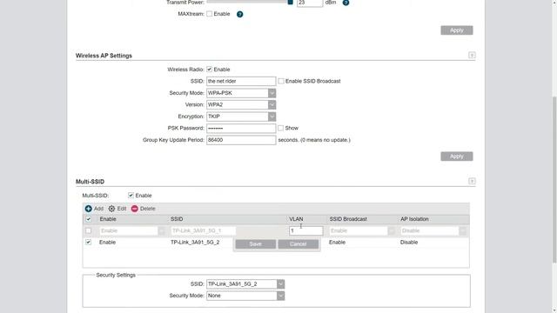Toggle the select-all checkbox in table header
The width and height of the screenshot is (557, 313).
pyautogui.click(x=89, y=219)
